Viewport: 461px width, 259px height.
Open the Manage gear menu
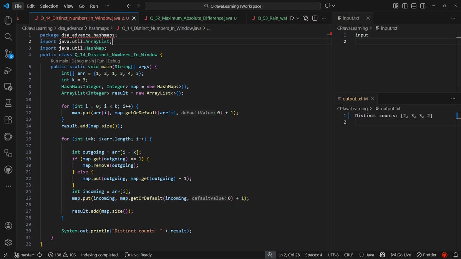tap(8, 242)
